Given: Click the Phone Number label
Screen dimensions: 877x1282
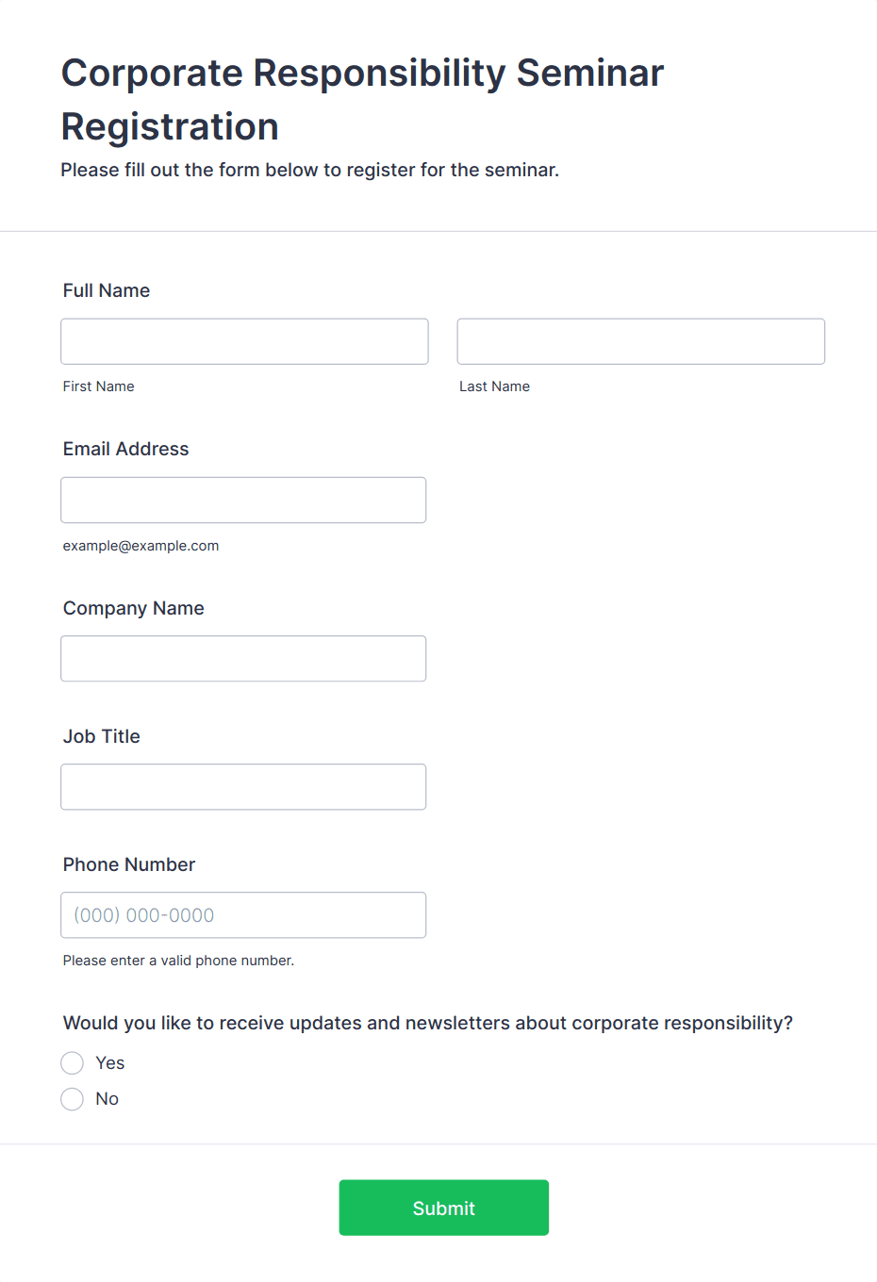Looking at the screenshot, I should 129,864.
